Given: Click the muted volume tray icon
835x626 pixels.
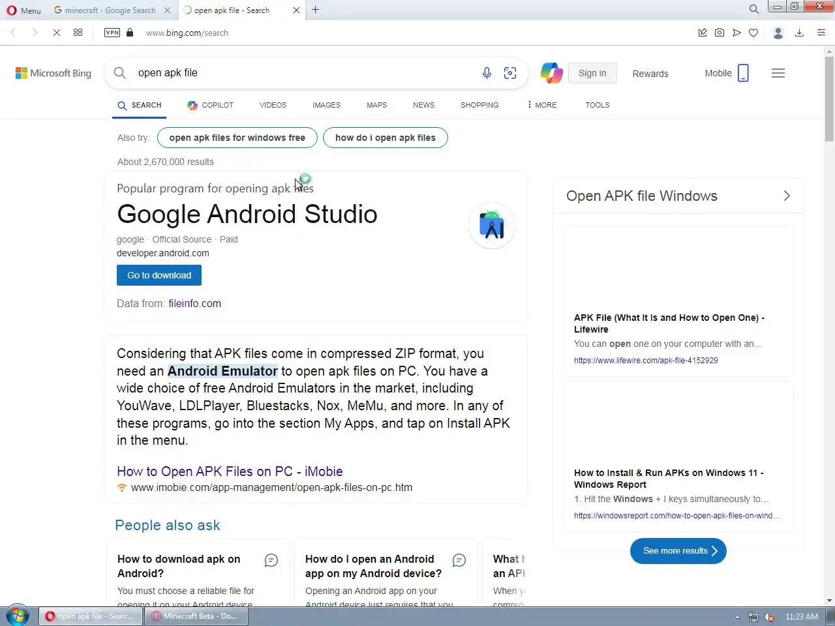Looking at the screenshot, I should coord(769,617).
